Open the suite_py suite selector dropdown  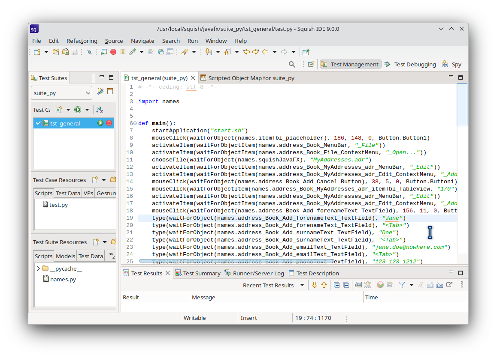point(61,92)
